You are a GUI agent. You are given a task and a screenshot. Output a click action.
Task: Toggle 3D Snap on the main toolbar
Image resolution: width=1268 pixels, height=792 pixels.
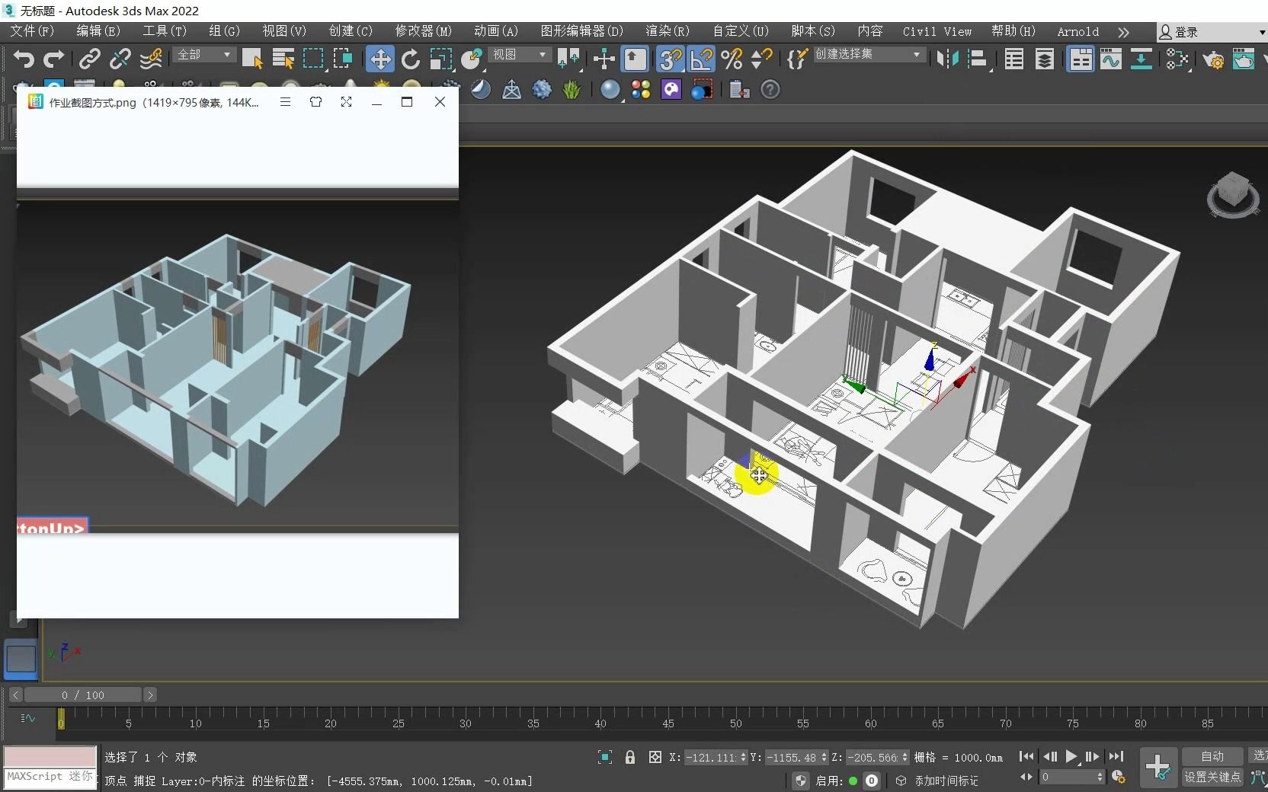point(671,59)
